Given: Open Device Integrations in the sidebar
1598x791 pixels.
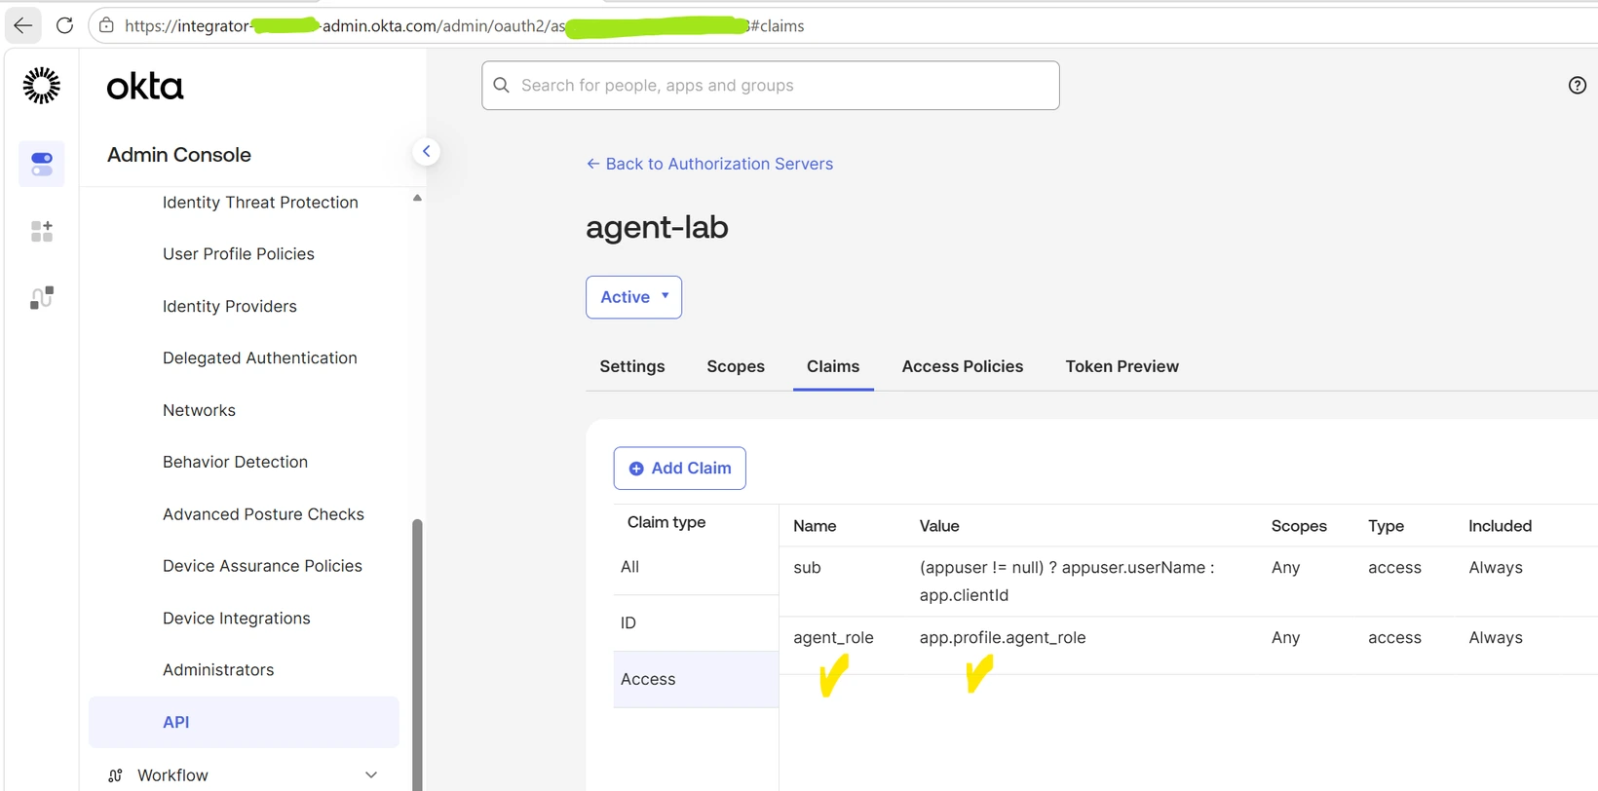Looking at the screenshot, I should pos(237,619).
